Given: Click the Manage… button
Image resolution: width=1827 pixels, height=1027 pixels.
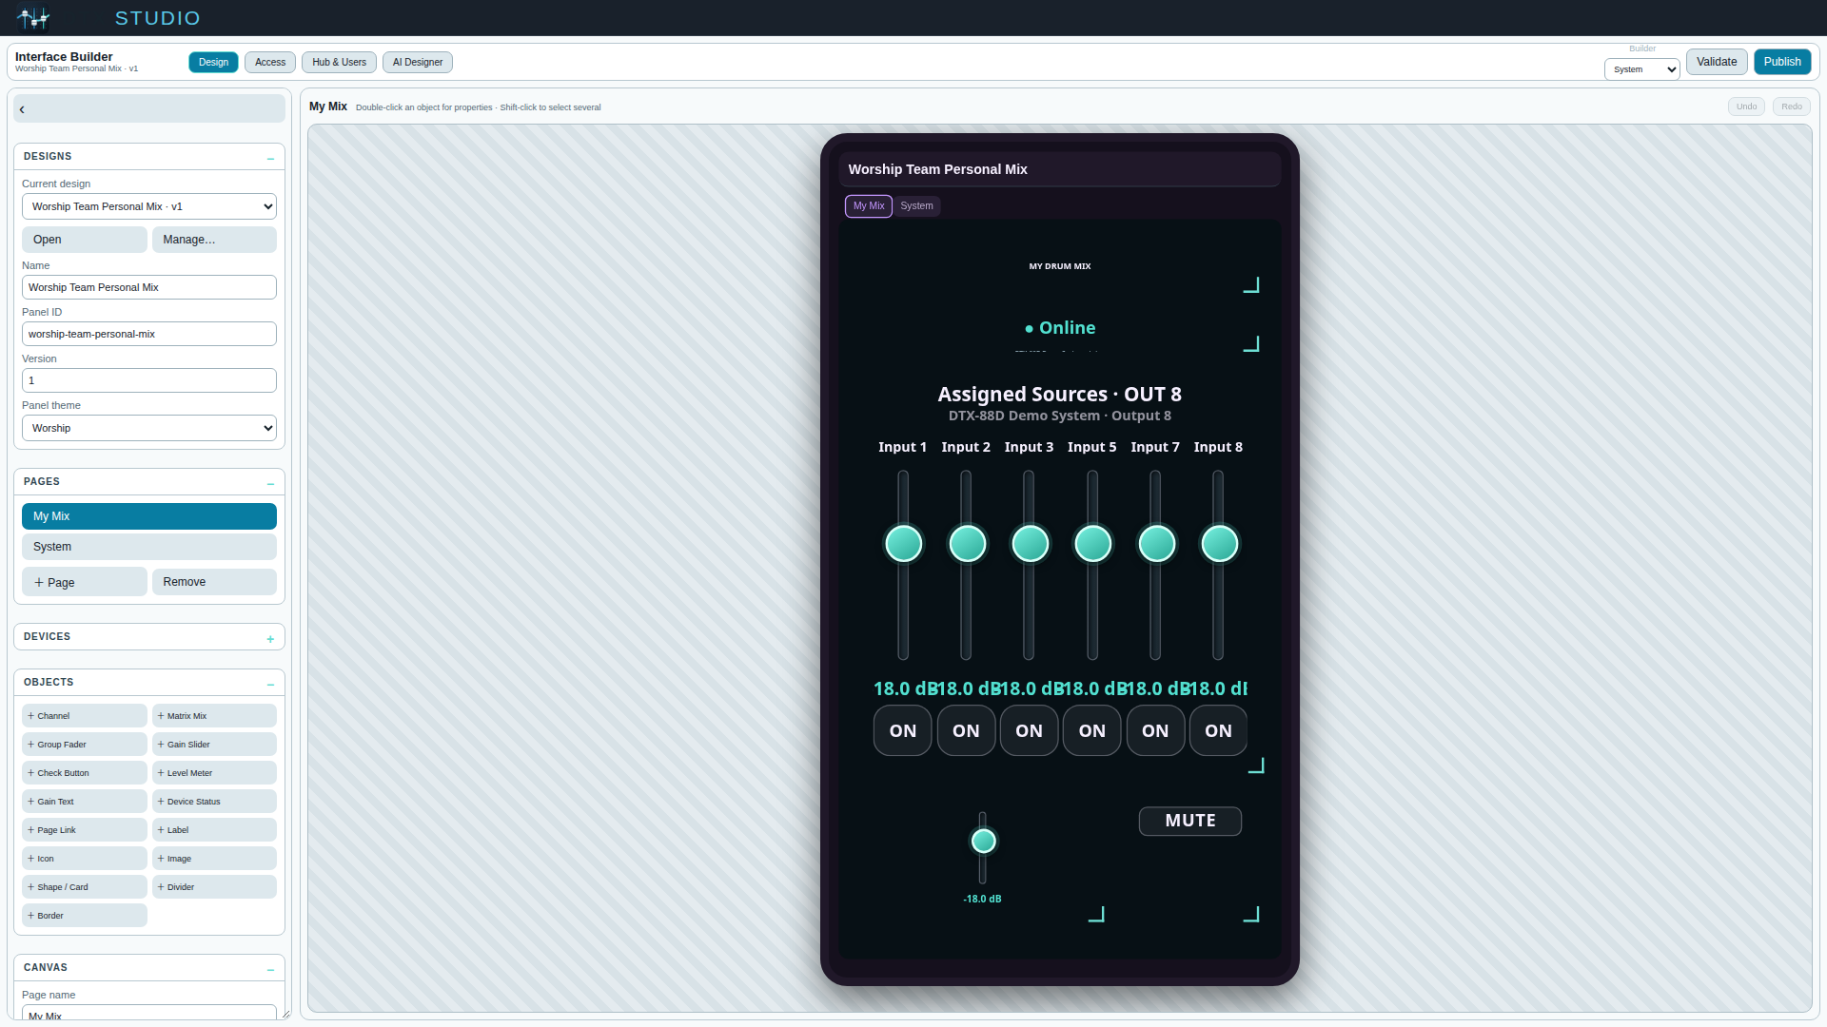Looking at the screenshot, I should coord(214,240).
